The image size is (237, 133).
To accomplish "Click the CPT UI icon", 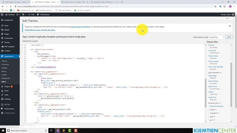I will point(2,105).
